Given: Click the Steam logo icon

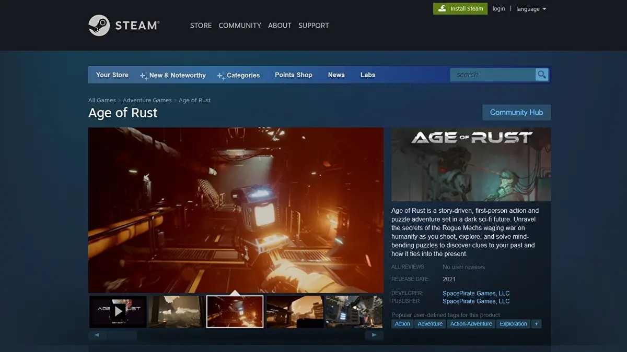Looking at the screenshot, I should (x=99, y=25).
